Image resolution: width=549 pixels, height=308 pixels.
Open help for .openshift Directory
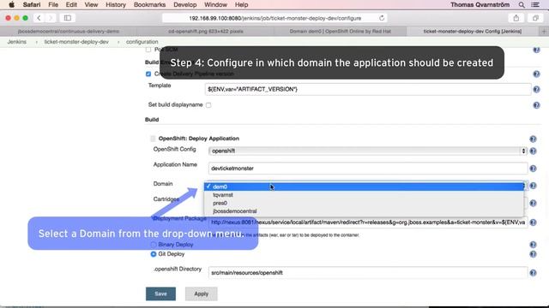pyautogui.click(x=533, y=273)
